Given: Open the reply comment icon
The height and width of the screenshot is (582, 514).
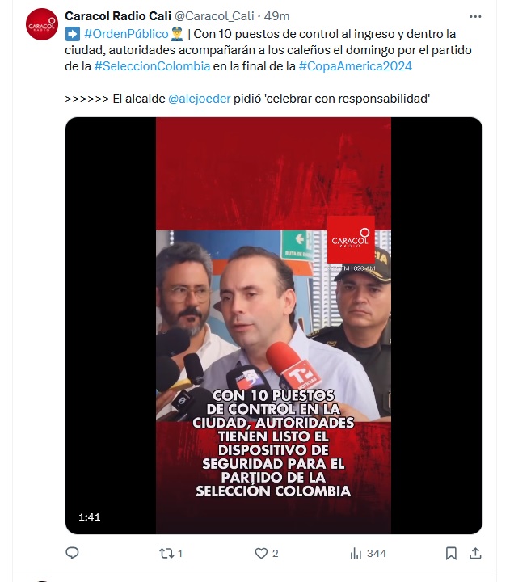Looking at the screenshot, I should point(72,553).
